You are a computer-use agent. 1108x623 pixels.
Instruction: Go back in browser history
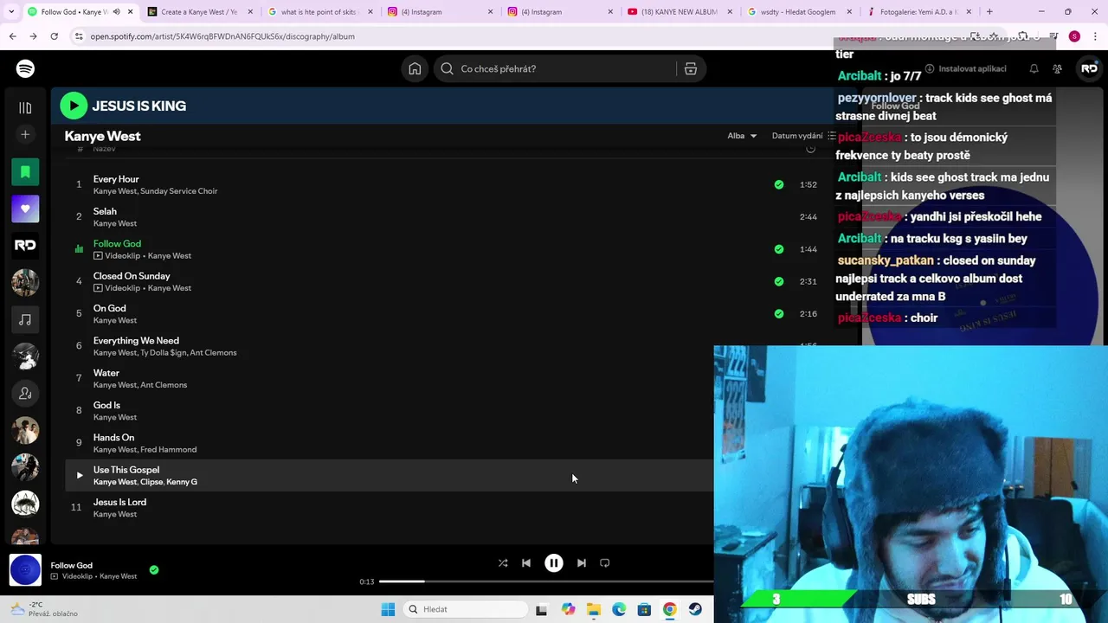point(12,36)
